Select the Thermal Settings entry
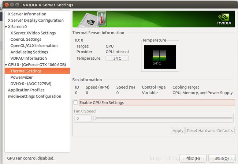 coord(37,71)
